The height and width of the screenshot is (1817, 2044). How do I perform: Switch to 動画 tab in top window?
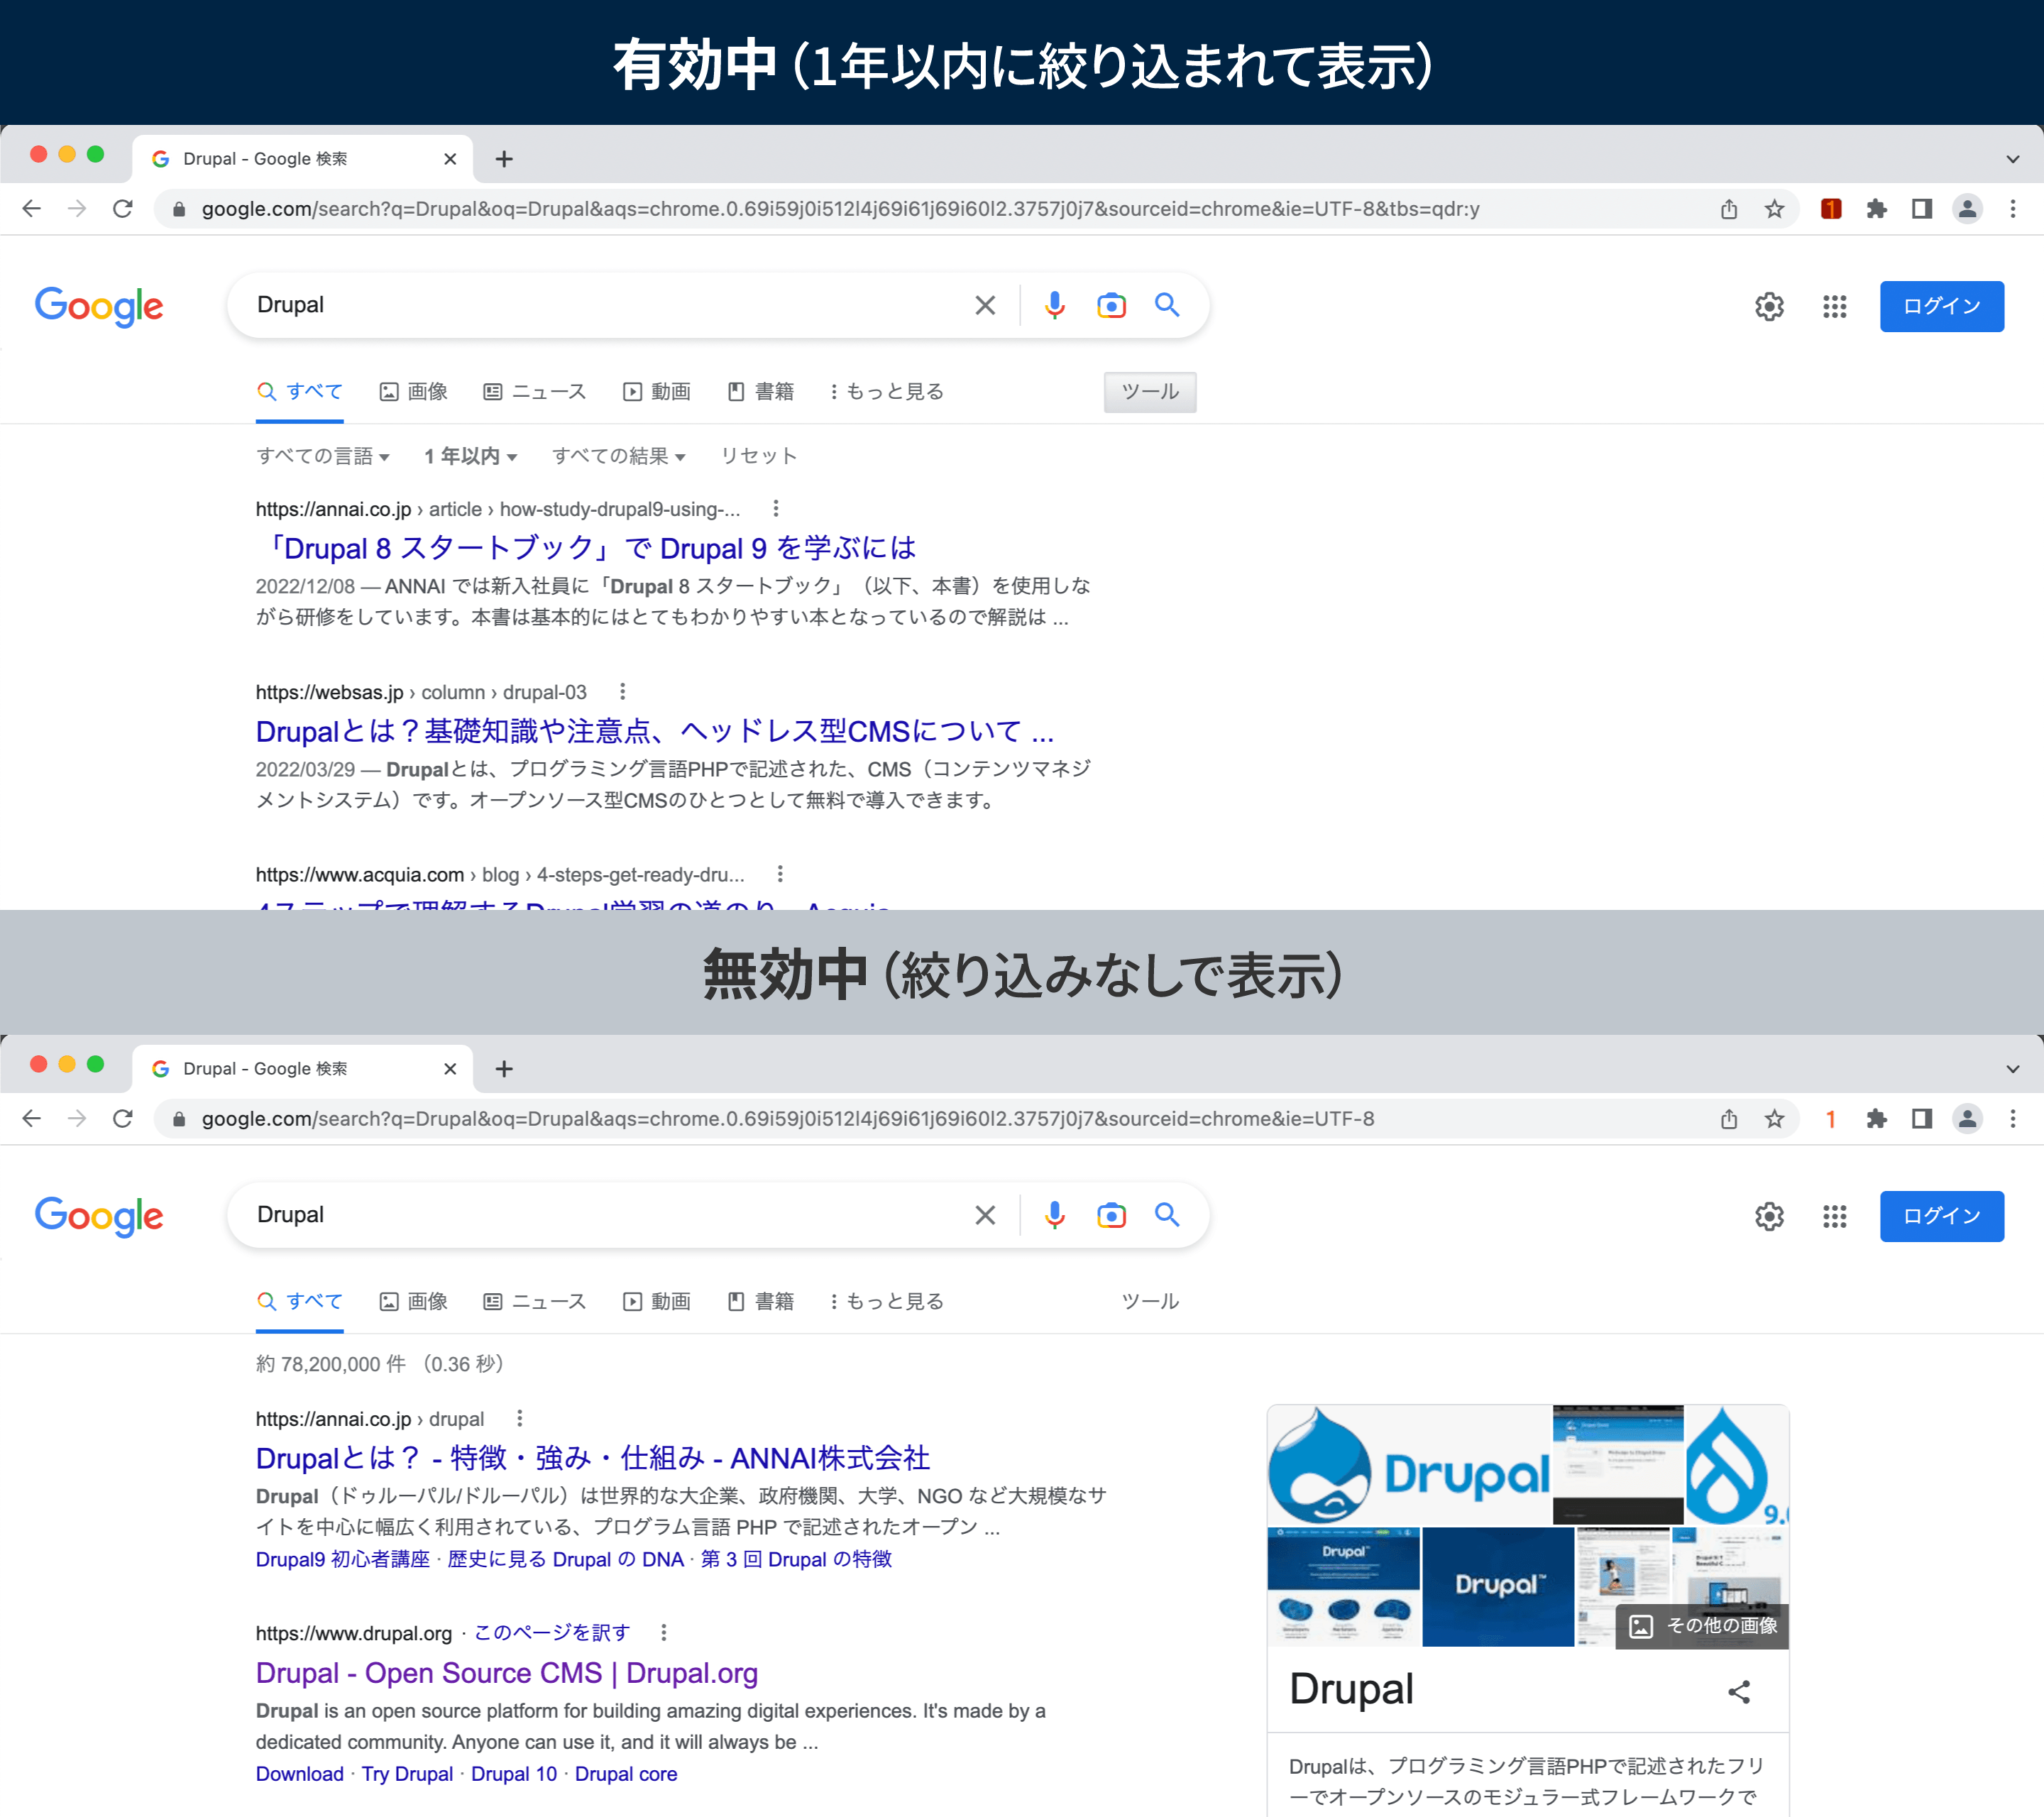657,391
